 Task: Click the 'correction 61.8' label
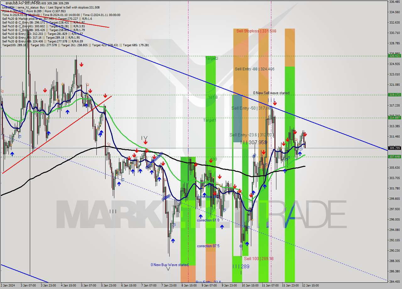pos(208,220)
